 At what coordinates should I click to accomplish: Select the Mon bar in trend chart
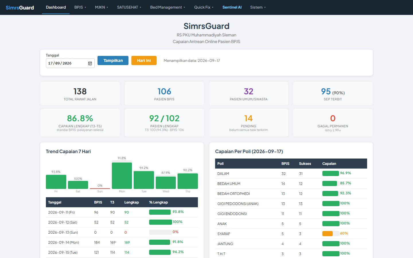(x=122, y=176)
